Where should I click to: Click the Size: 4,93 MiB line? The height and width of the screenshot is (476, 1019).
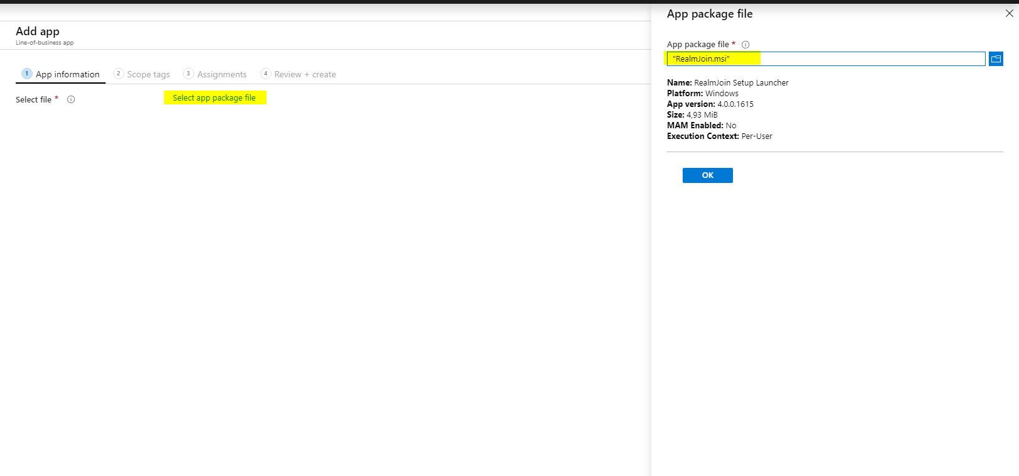[692, 115]
